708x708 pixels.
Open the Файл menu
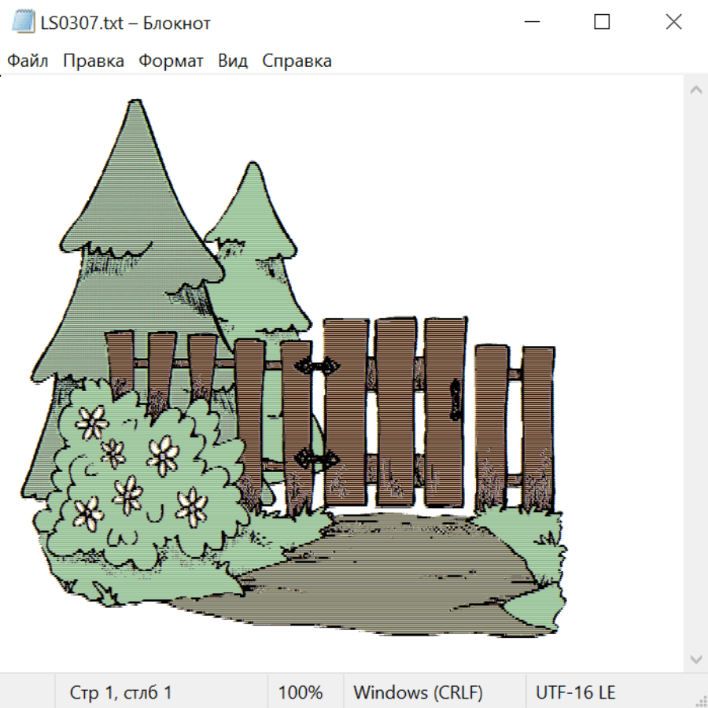click(28, 61)
